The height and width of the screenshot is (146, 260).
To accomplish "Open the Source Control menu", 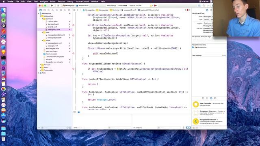I will tap(82, 2).
